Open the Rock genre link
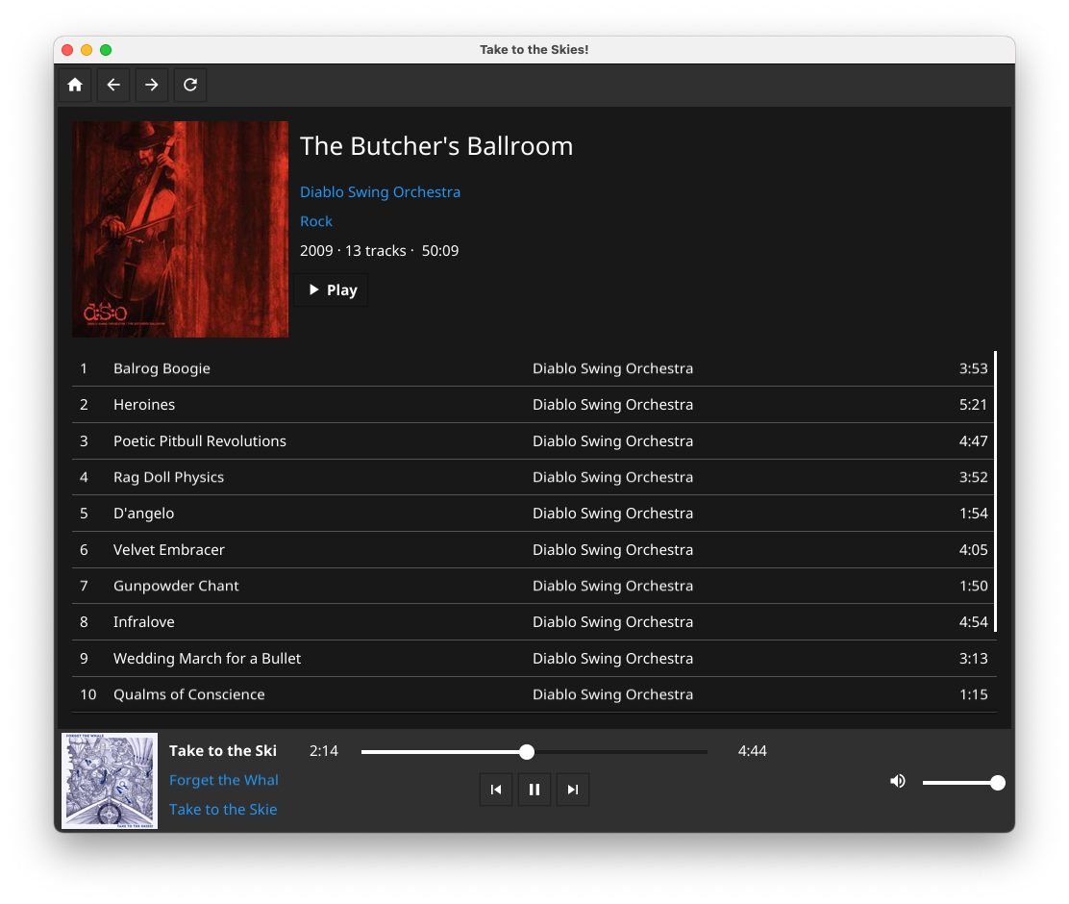The height and width of the screenshot is (904, 1069). tap(316, 221)
